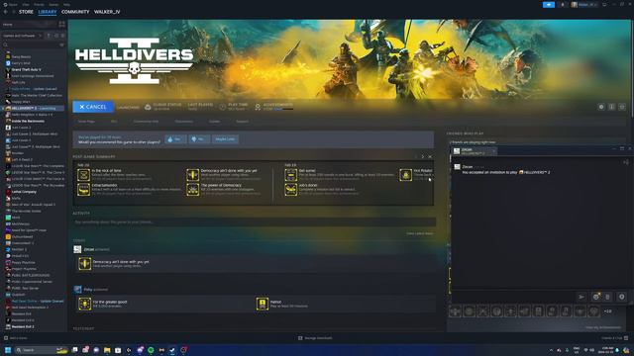Image resolution: width=634 pixels, height=356 pixels.
Task: Select Zircon chat tab in chat window
Action: [x=475, y=151]
